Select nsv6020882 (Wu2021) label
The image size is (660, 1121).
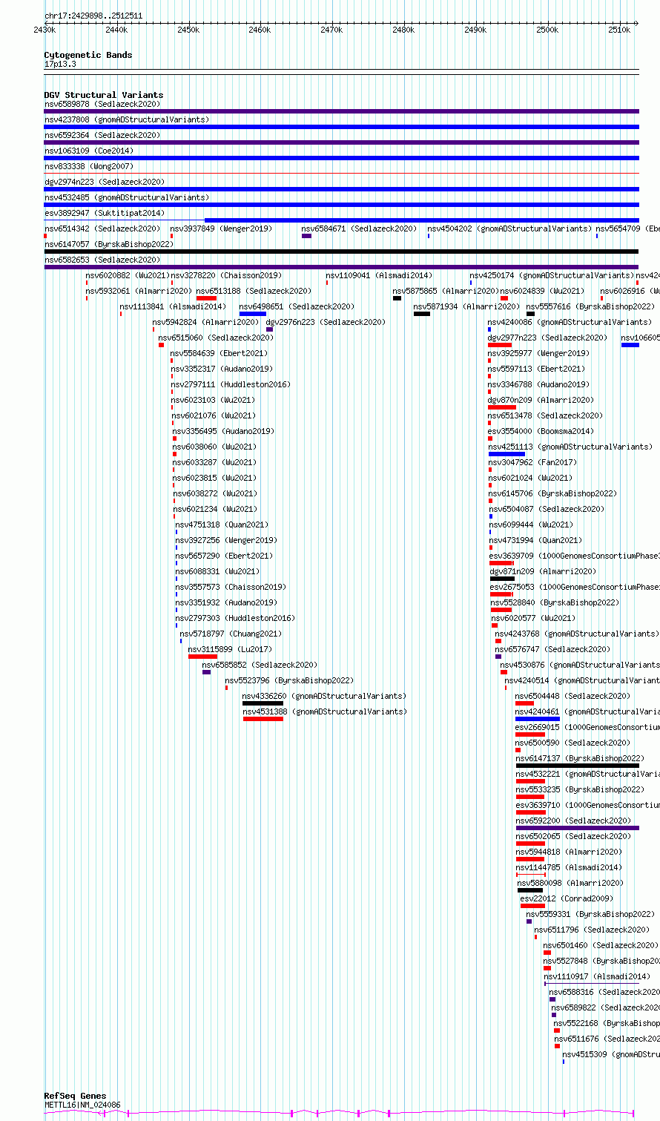[x=128, y=275]
